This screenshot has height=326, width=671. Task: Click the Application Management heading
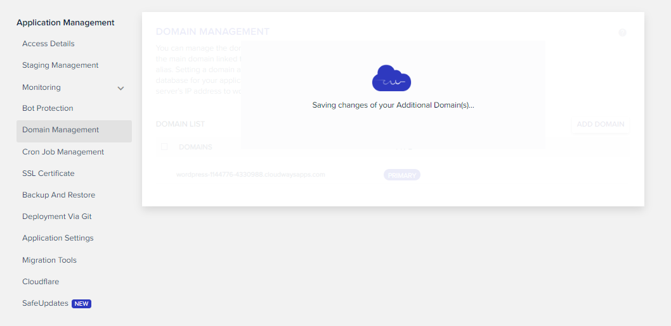click(x=65, y=23)
